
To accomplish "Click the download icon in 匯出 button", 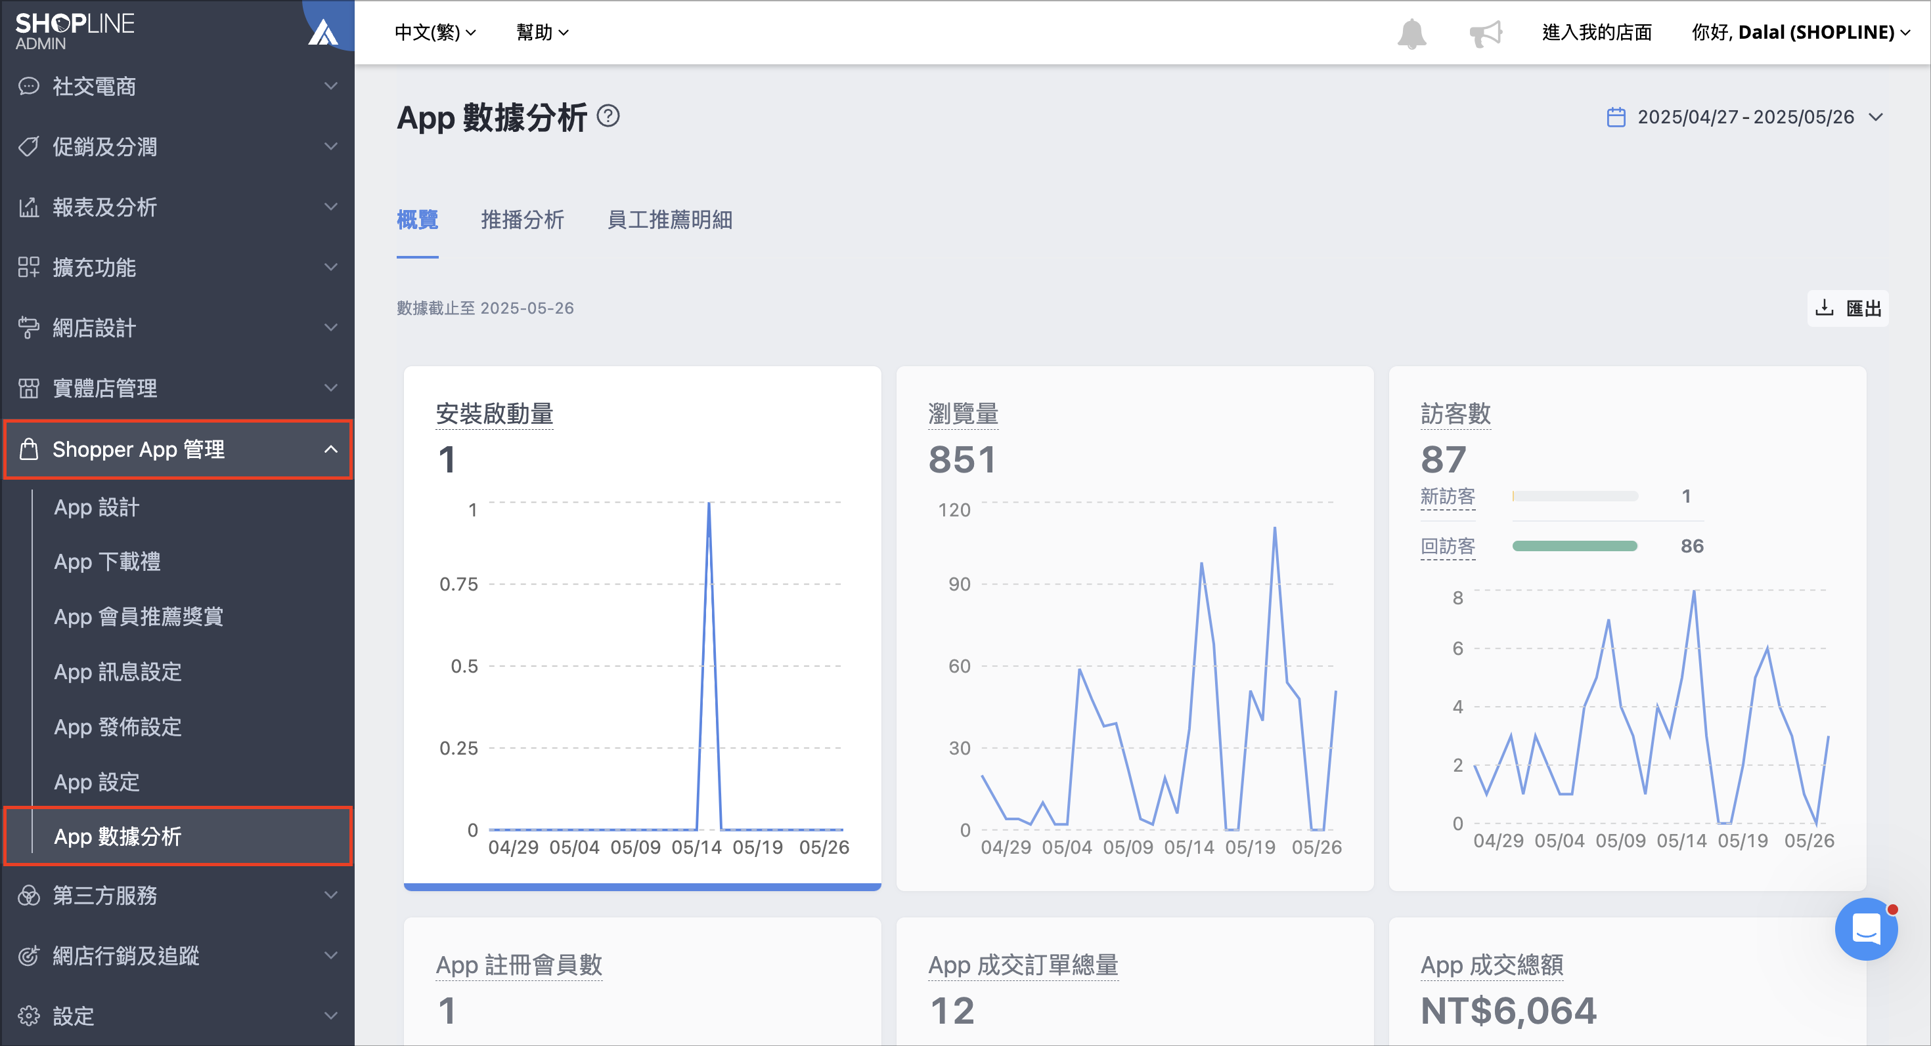I will [1825, 308].
